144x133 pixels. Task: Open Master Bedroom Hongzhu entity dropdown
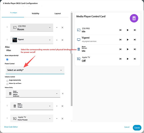pos(32,106)
